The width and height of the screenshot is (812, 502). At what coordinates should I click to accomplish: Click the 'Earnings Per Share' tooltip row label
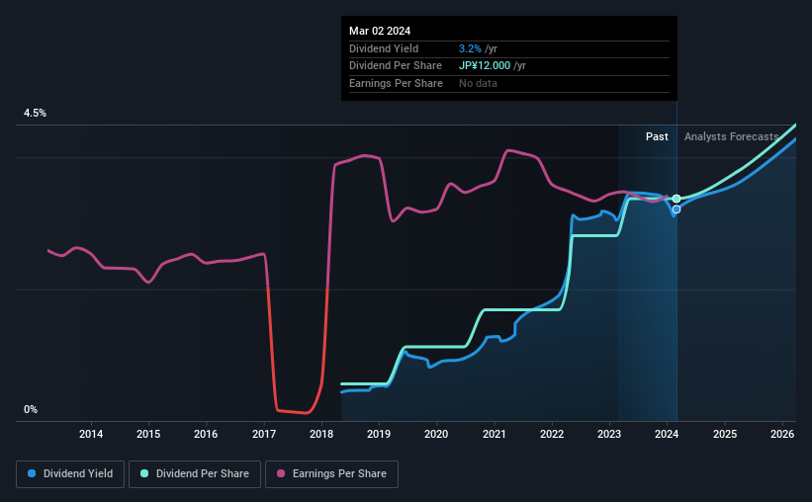coord(397,83)
